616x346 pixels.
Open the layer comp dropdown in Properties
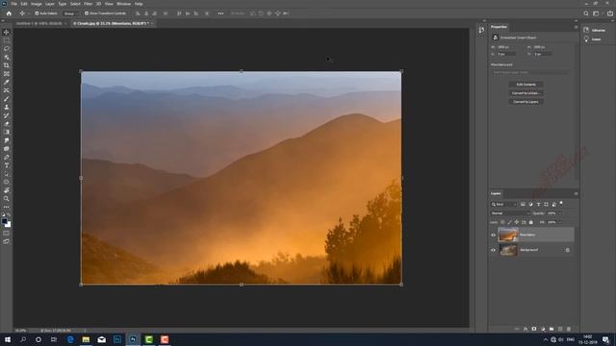coord(530,73)
